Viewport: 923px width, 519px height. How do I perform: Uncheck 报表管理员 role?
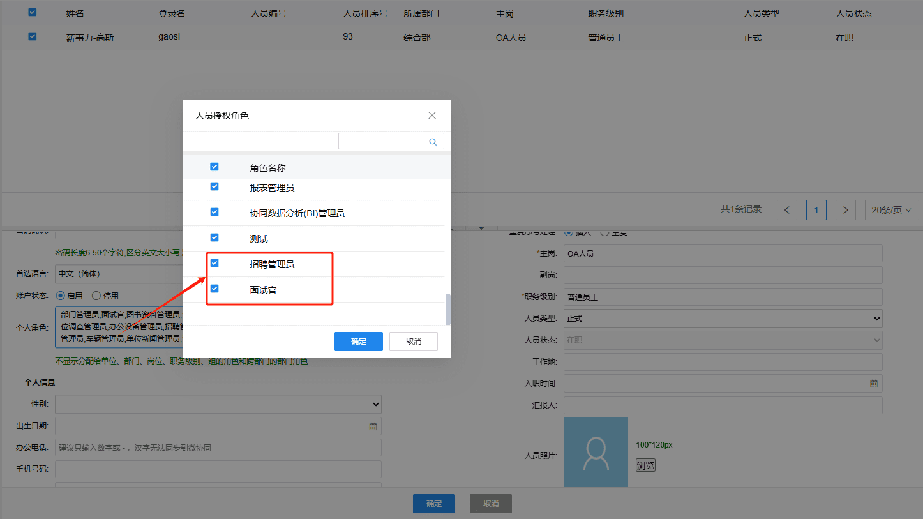[214, 187]
